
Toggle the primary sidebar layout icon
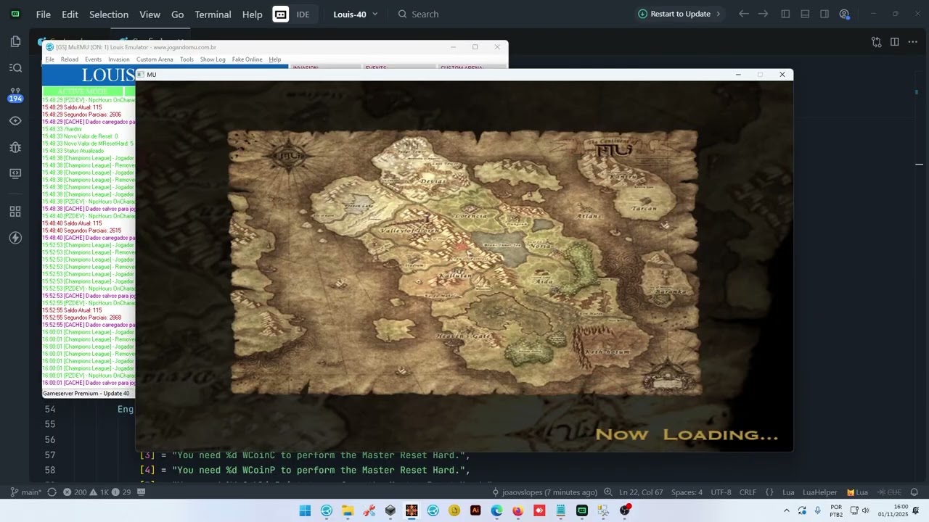point(785,14)
